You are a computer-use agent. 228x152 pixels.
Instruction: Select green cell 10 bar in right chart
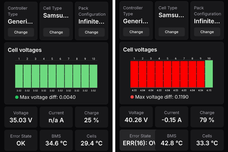coord(209,74)
